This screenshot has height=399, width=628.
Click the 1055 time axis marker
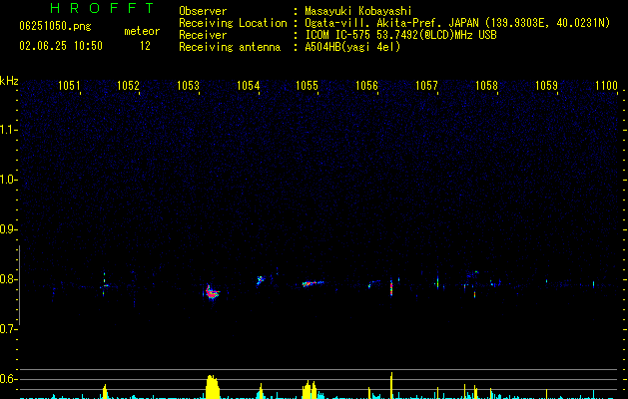308,85
